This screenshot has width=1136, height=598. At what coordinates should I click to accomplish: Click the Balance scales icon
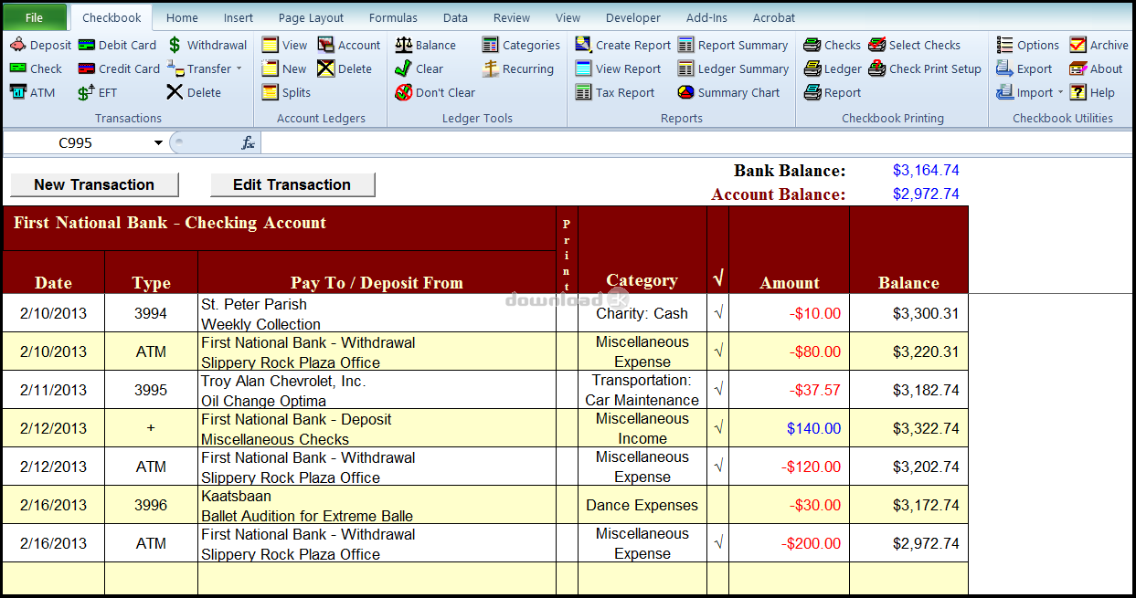coord(403,45)
